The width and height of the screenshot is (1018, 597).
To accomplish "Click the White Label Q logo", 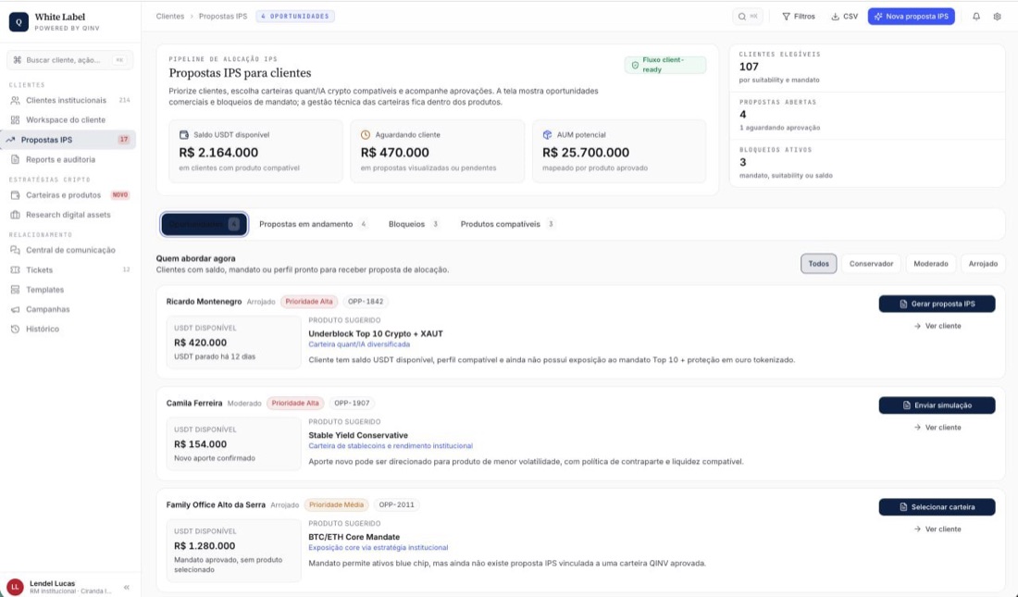I will pyautogui.click(x=19, y=21).
